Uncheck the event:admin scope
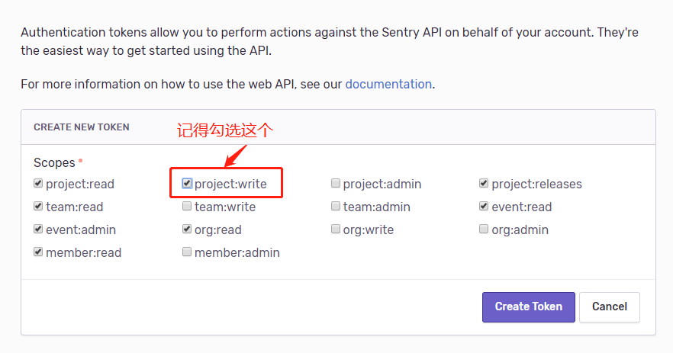 click(38, 229)
